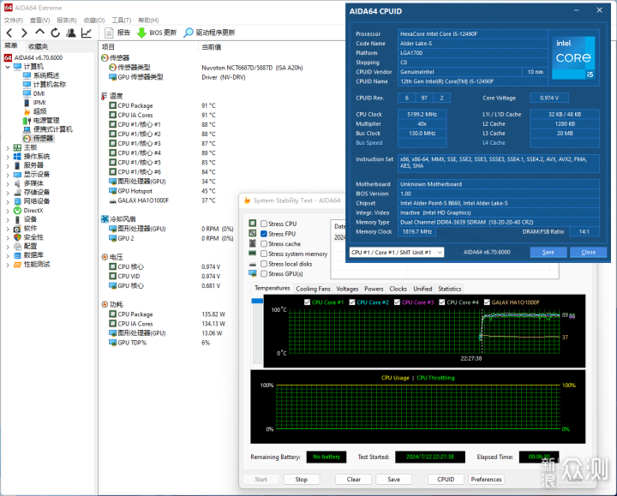Click 驱动程序更新 driver update button
This screenshot has width=617, height=496.
(x=209, y=33)
